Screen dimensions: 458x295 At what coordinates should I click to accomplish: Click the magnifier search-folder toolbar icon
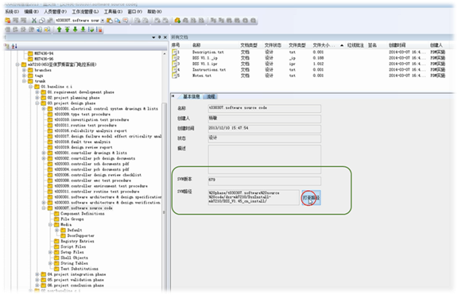[x=118, y=21]
